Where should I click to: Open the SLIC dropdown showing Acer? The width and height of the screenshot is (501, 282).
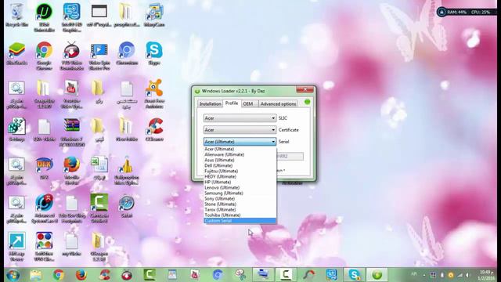coord(240,118)
